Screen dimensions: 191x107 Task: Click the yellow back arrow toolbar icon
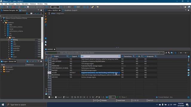[98, 7]
